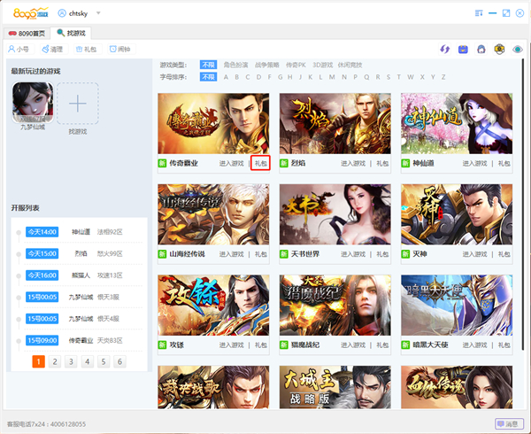Click the green 新 badge beside 传奇霸业

[162, 163]
